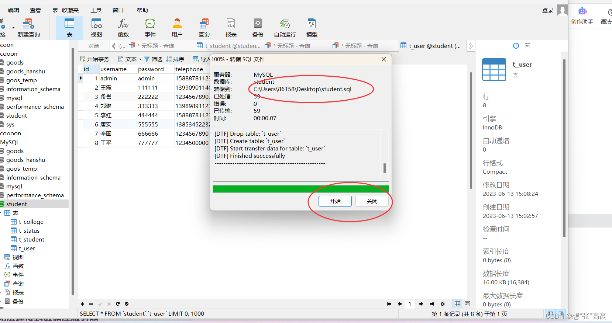Viewport: 612px width, 323px height.
Task: Open the 模型 (Model) toolbar icon
Action: 312,28
